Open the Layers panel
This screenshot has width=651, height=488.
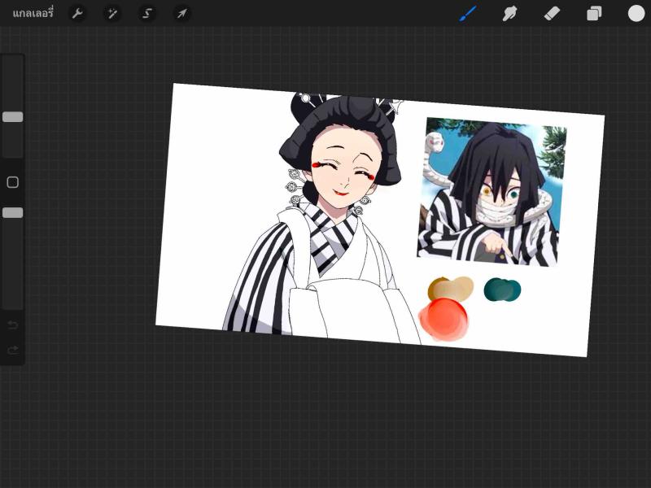click(x=594, y=14)
